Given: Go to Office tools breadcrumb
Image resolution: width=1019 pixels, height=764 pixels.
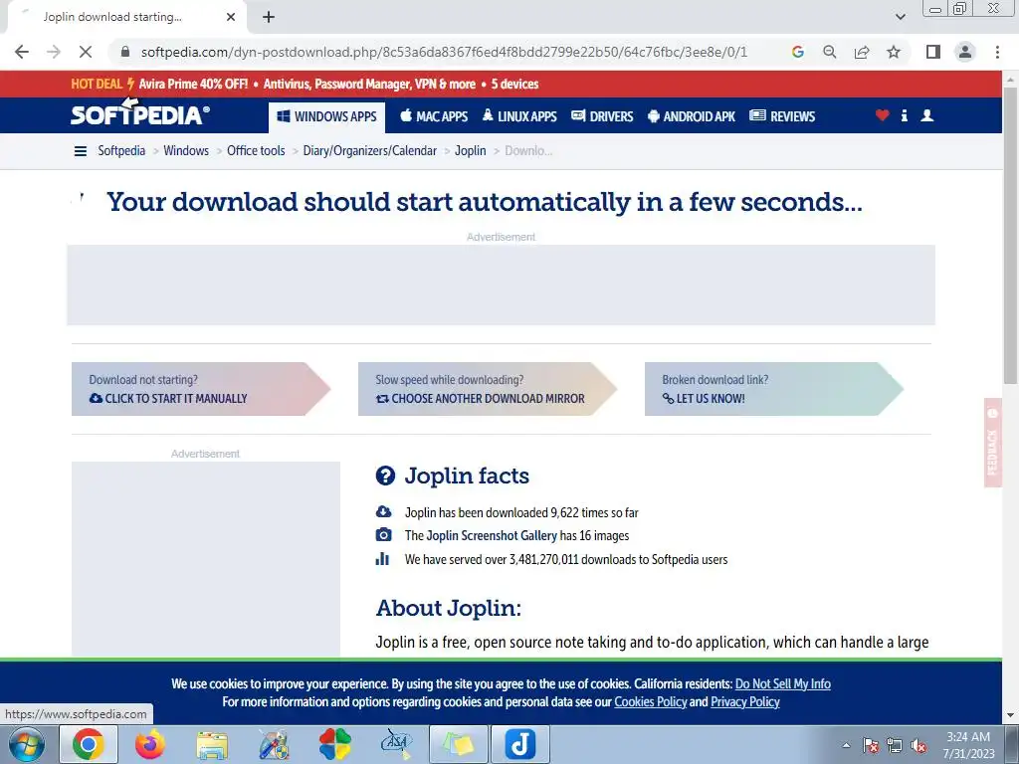Looking at the screenshot, I should click(x=256, y=151).
